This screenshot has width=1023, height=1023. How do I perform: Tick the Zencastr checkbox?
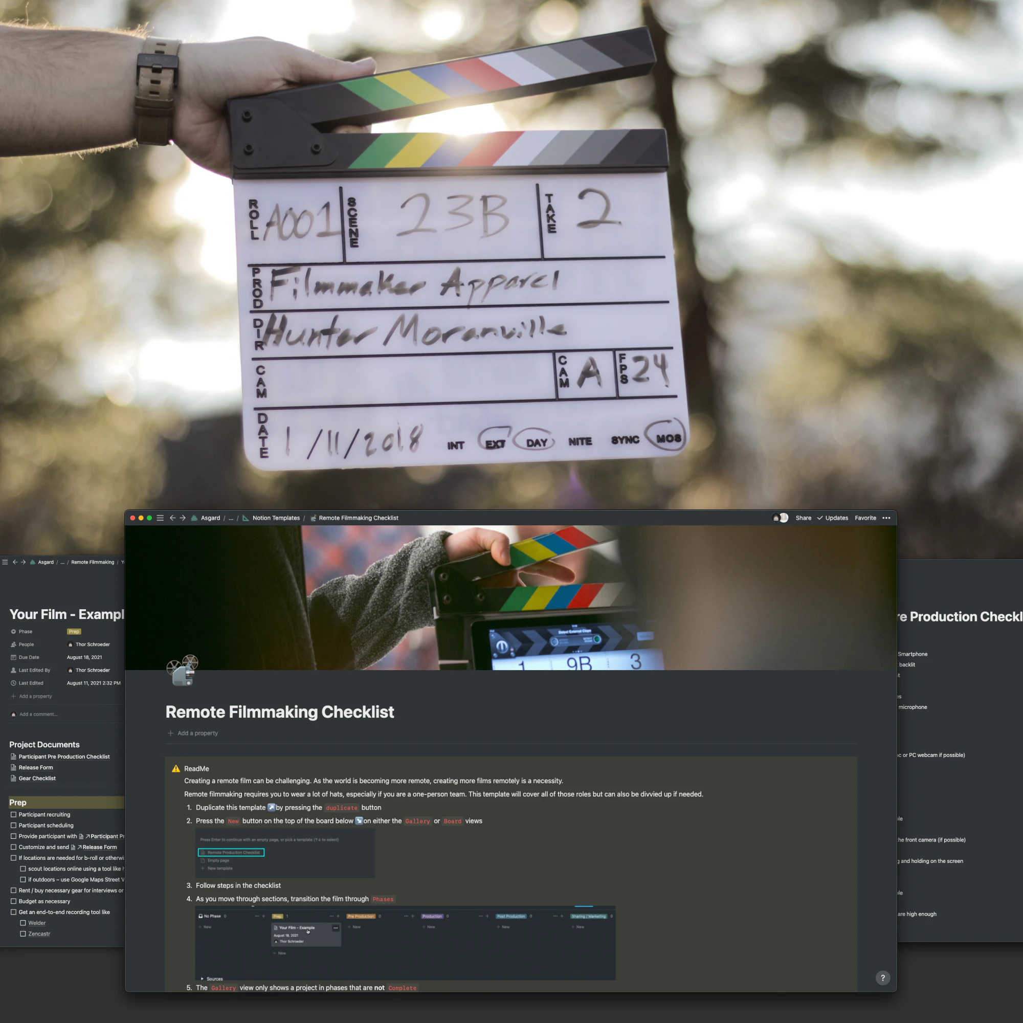(23, 933)
